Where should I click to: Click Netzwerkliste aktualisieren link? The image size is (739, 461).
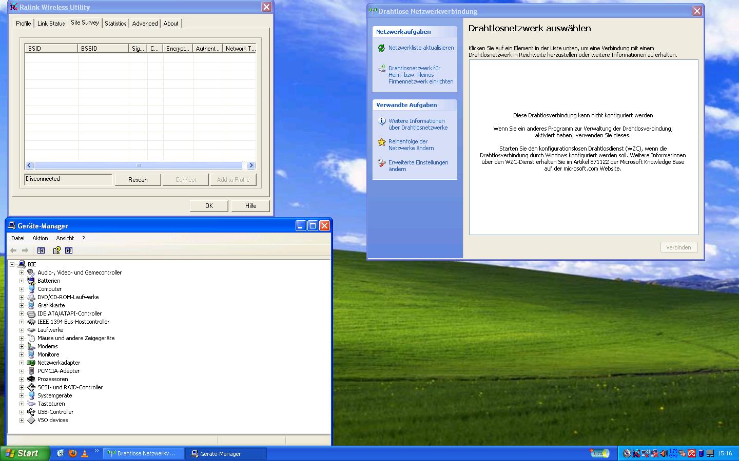(x=421, y=48)
